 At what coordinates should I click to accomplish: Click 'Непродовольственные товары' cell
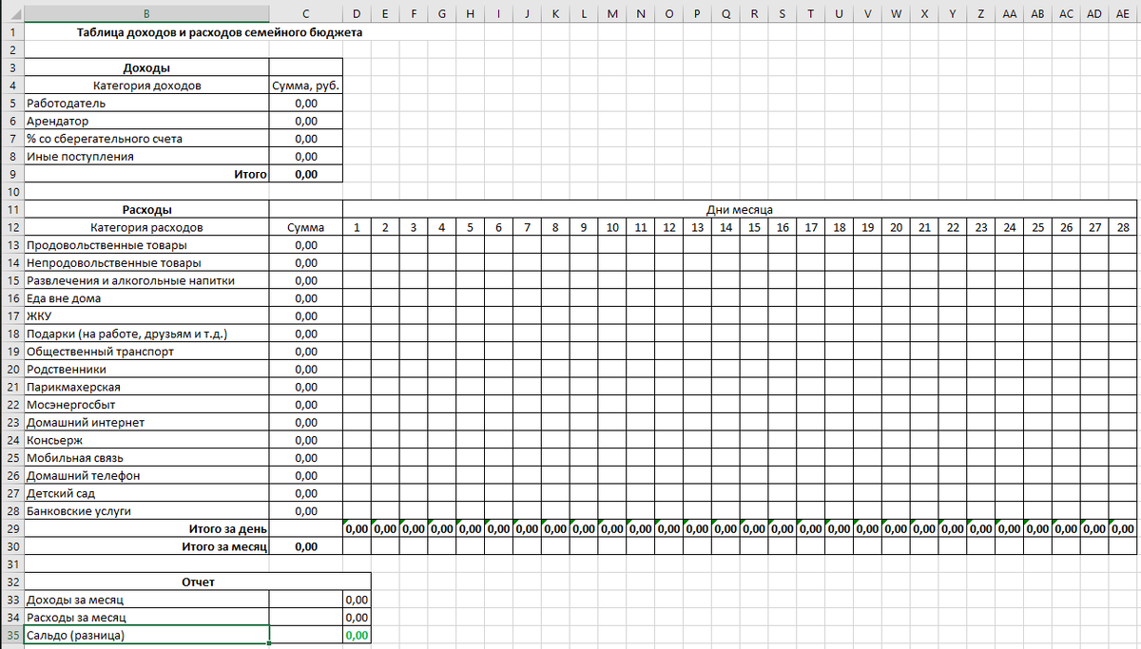click(x=146, y=263)
